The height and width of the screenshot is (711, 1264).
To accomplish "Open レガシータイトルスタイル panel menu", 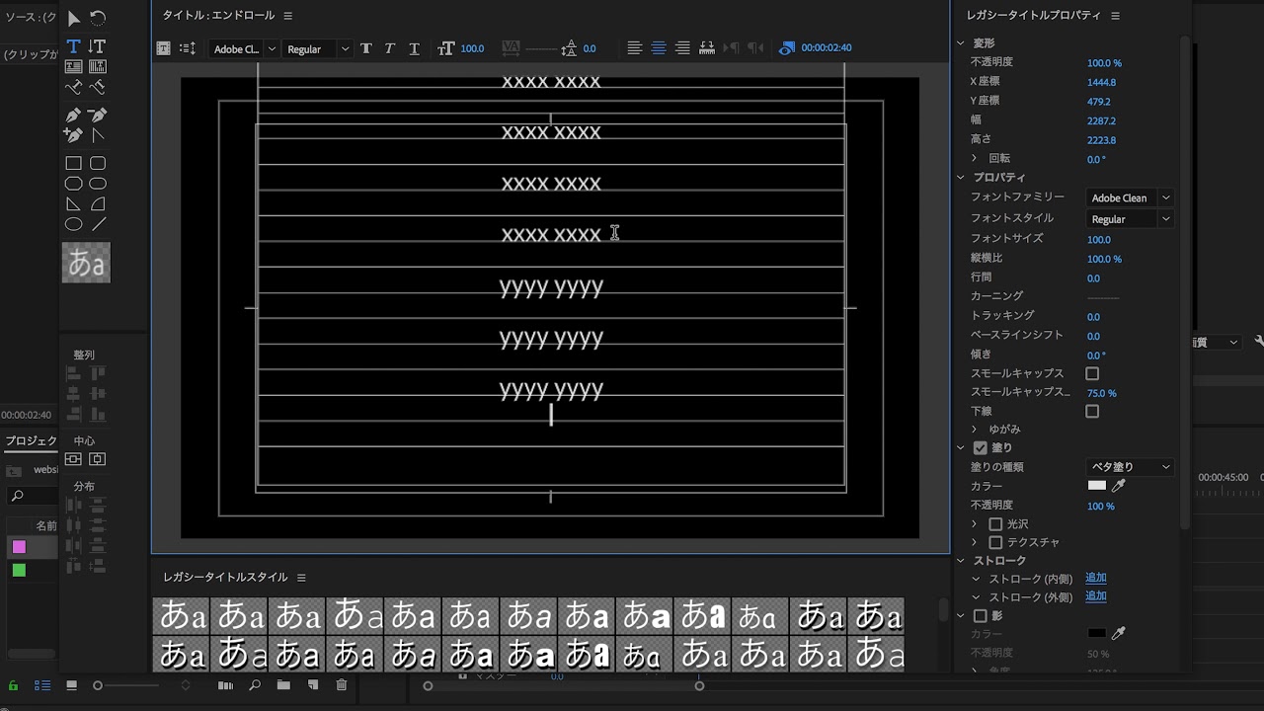I will click(301, 578).
